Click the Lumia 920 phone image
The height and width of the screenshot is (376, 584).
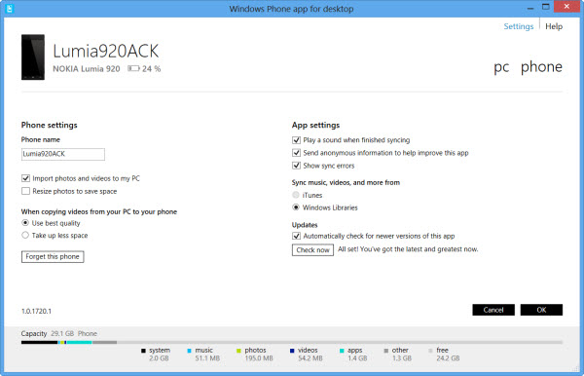33,57
